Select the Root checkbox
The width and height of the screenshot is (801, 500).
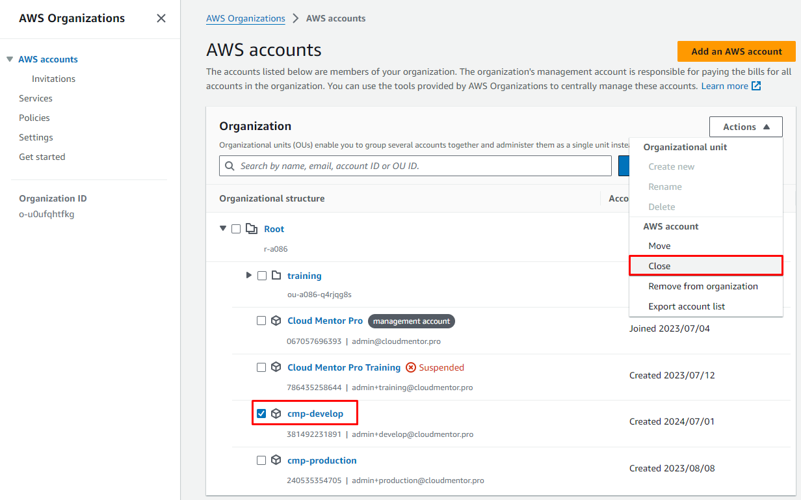pyautogui.click(x=236, y=229)
